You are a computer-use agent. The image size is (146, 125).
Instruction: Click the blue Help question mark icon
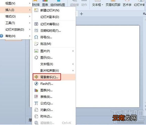[x=2, y=36]
